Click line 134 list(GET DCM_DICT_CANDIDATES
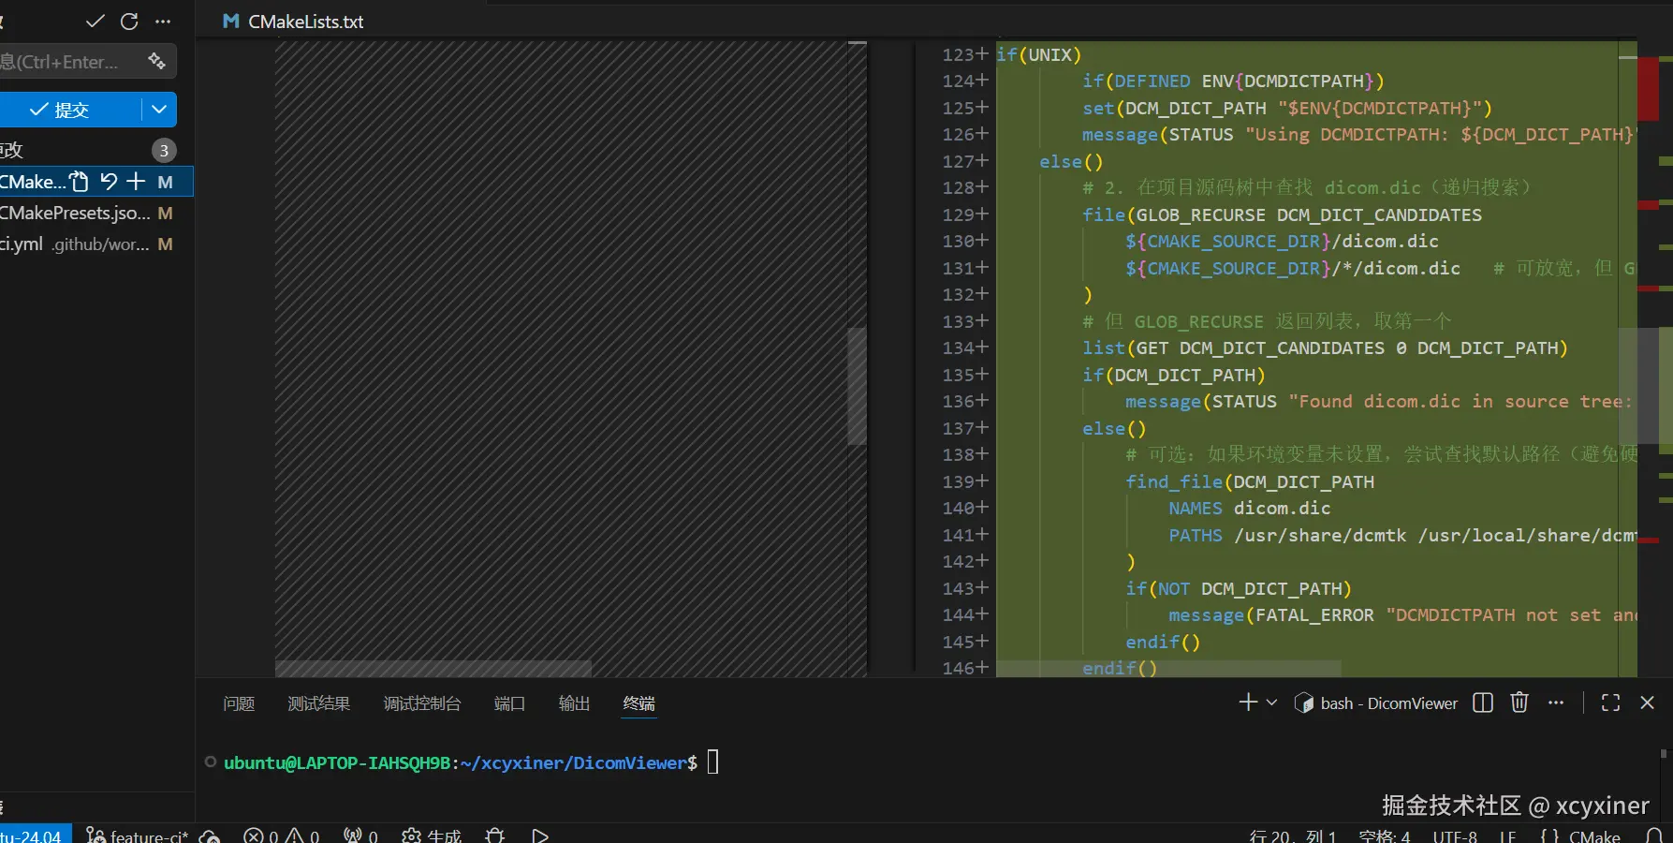Image resolution: width=1673 pixels, height=843 pixels. point(1325,348)
